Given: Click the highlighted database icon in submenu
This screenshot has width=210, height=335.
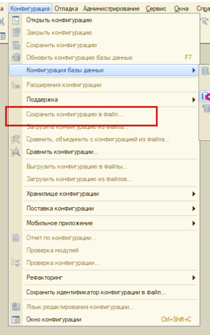Looking at the screenshot, I should tap(205, 96).
